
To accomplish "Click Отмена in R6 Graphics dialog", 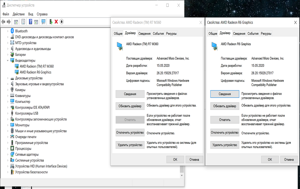I will pos(289,160).
